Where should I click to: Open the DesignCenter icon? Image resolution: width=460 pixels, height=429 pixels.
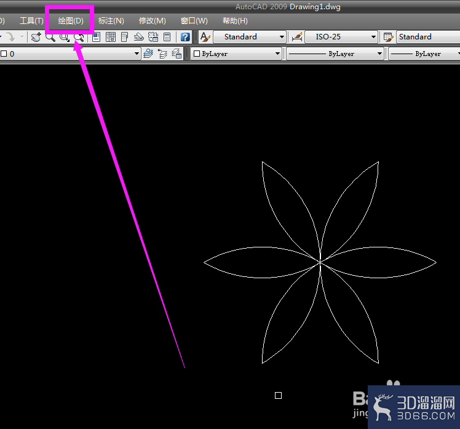111,37
